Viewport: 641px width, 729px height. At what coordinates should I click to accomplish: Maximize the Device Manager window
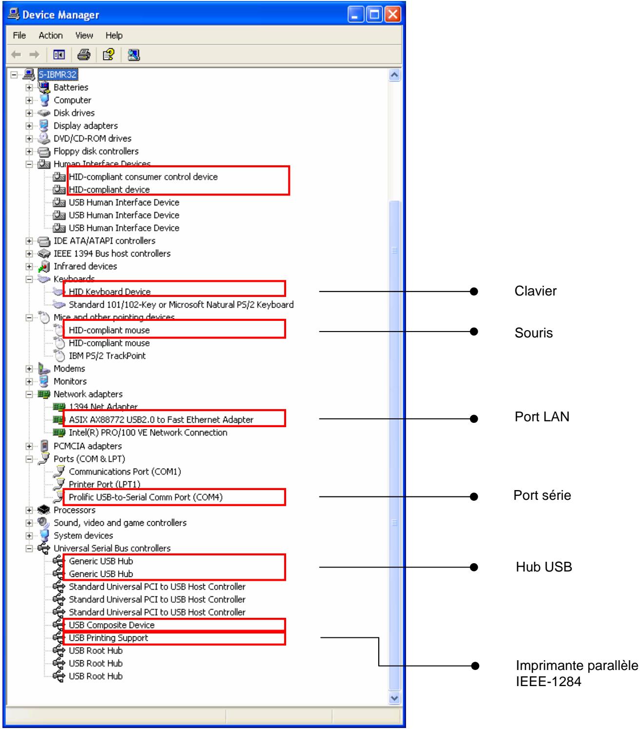[374, 14]
